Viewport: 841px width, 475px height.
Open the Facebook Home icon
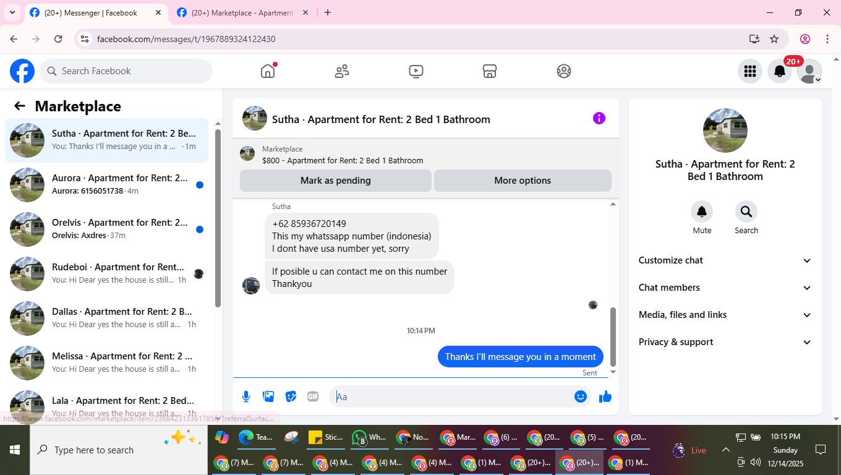[268, 71]
